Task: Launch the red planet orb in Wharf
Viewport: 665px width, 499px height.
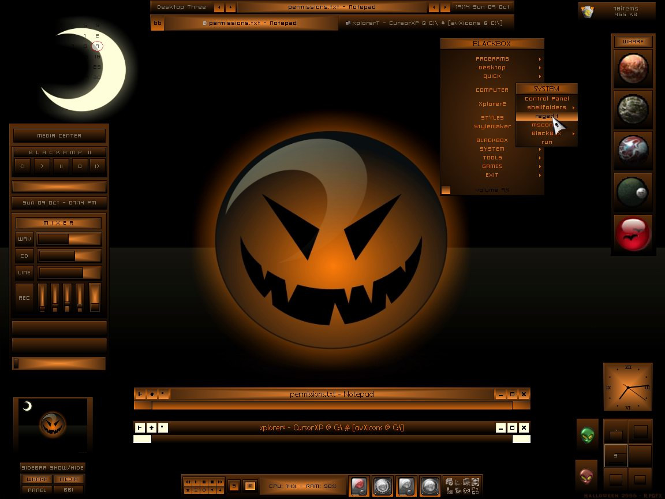Action: pos(633,69)
